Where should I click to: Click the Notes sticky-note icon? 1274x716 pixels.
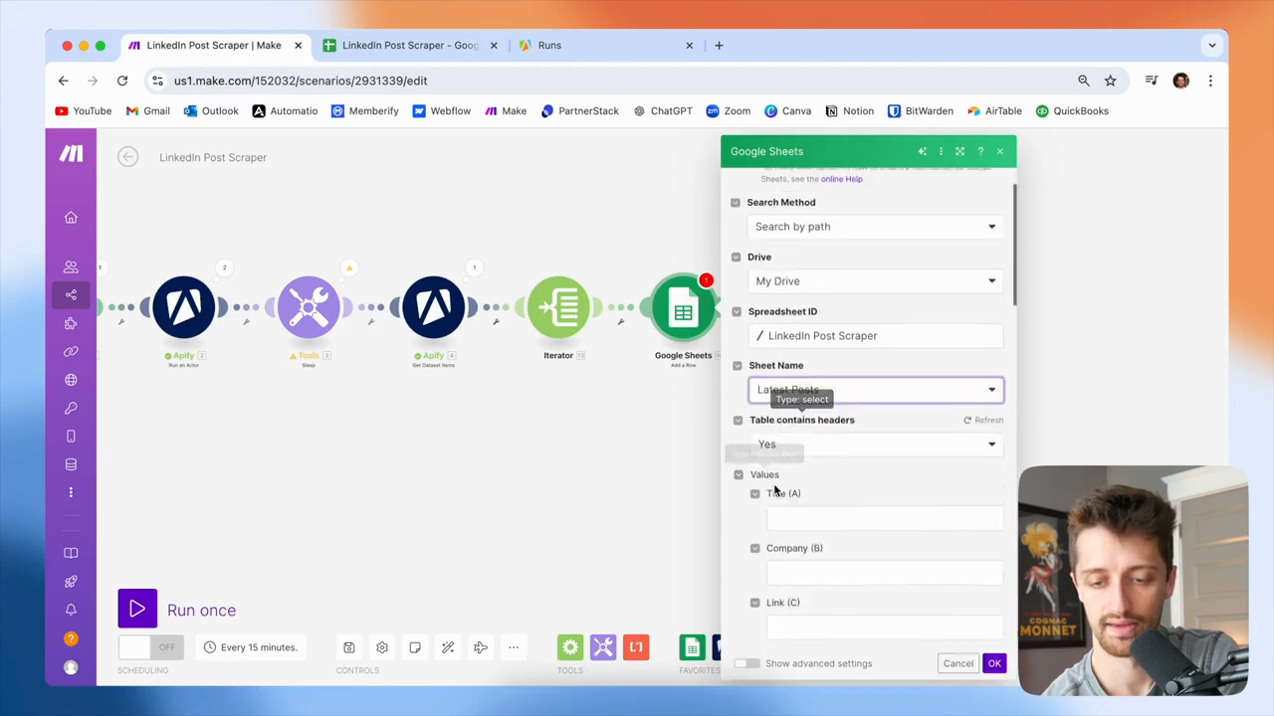(x=415, y=647)
